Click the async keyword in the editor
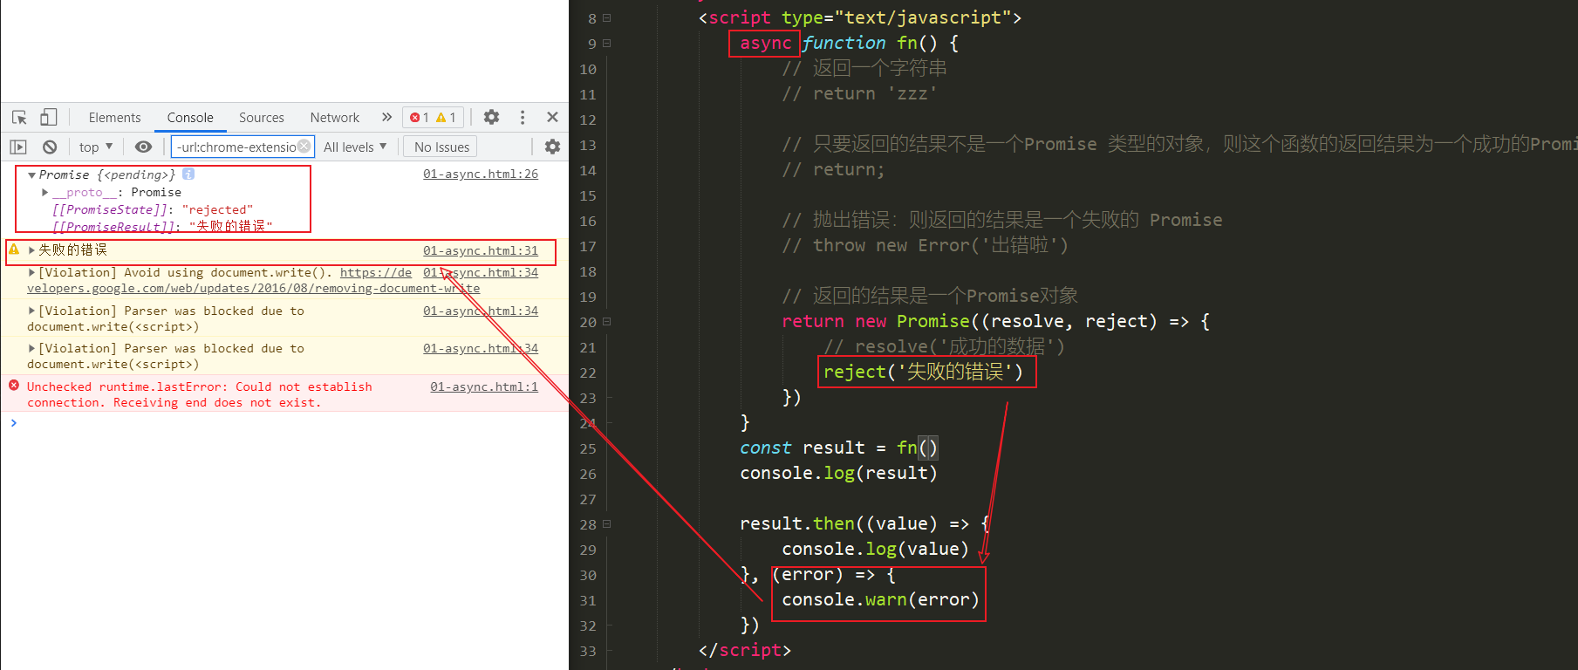 coord(765,43)
